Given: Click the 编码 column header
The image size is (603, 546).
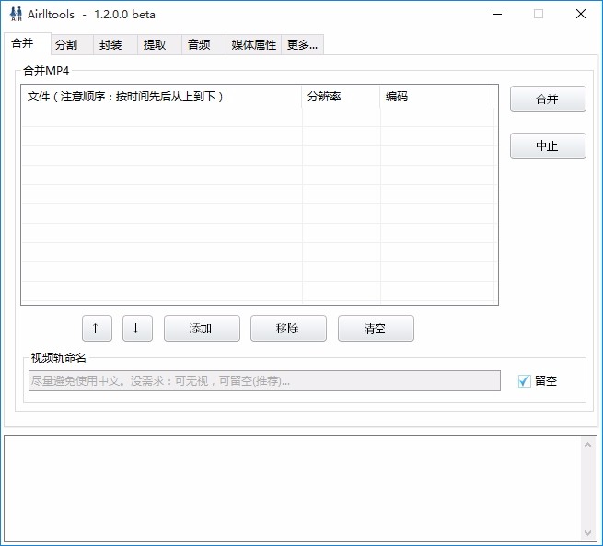Looking at the screenshot, I should 436,96.
